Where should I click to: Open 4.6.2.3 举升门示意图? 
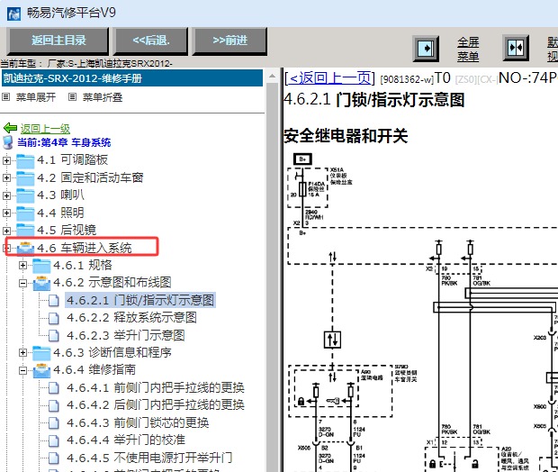126,335
